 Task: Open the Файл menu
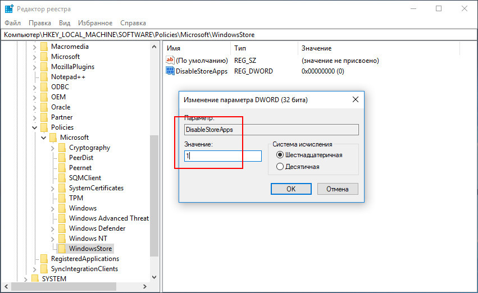point(12,23)
